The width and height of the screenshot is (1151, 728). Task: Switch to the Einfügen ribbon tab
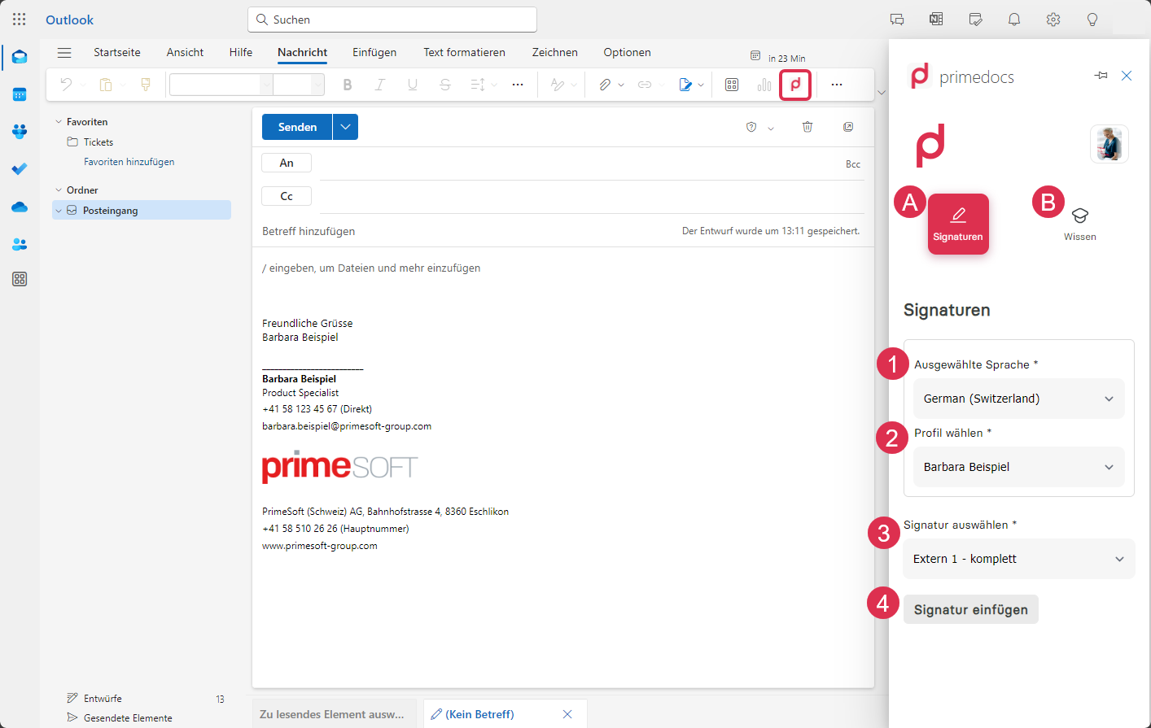pos(374,52)
